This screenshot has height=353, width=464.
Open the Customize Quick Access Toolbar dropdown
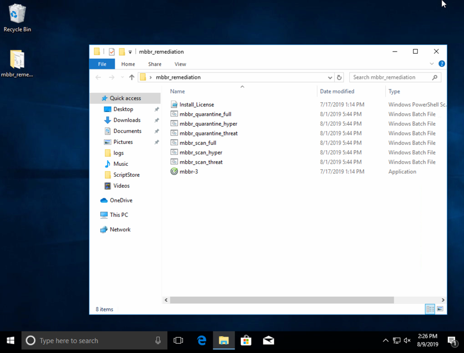tap(130, 52)
